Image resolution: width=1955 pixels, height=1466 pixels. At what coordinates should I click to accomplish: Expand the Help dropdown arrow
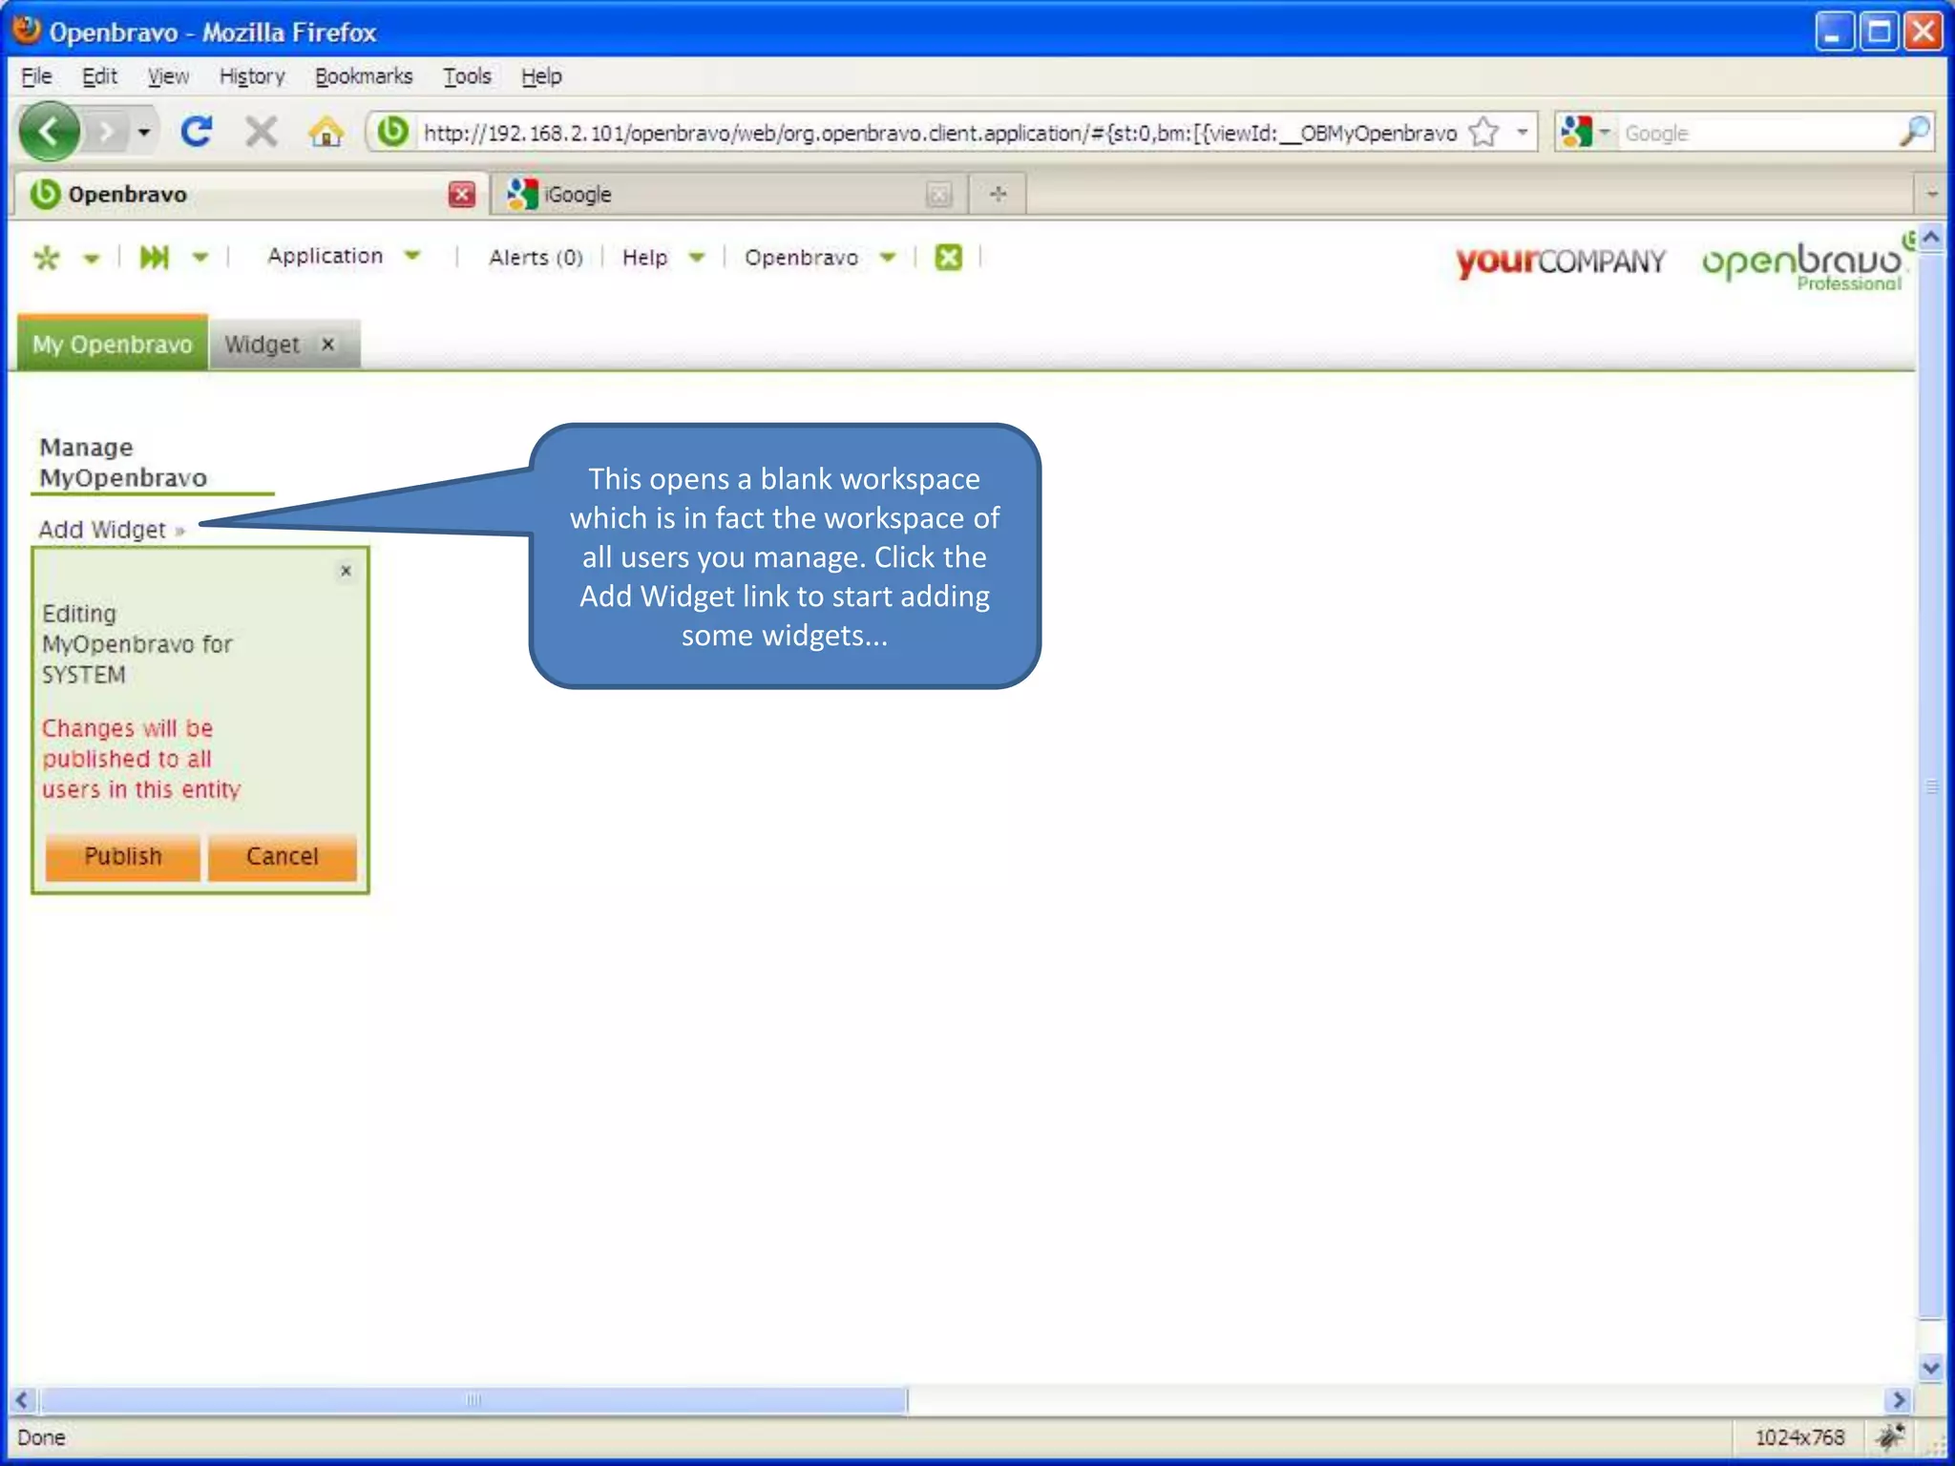(x=697, y=258)
